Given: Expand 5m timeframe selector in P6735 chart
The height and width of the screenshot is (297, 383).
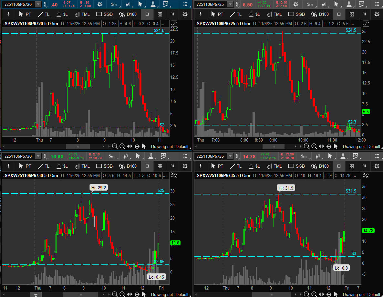Looking at the screenshot, I should 304,156.
